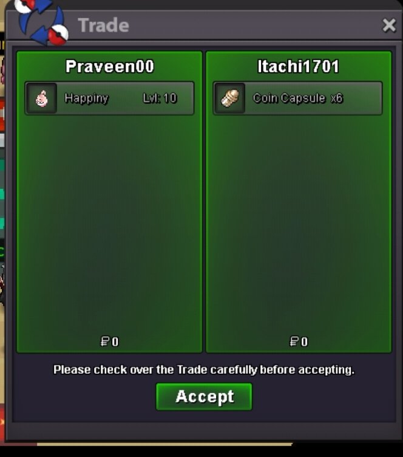The image size is (403, 457).
Task: Click the Trade window title bar
Action: (x=221, y=25)
